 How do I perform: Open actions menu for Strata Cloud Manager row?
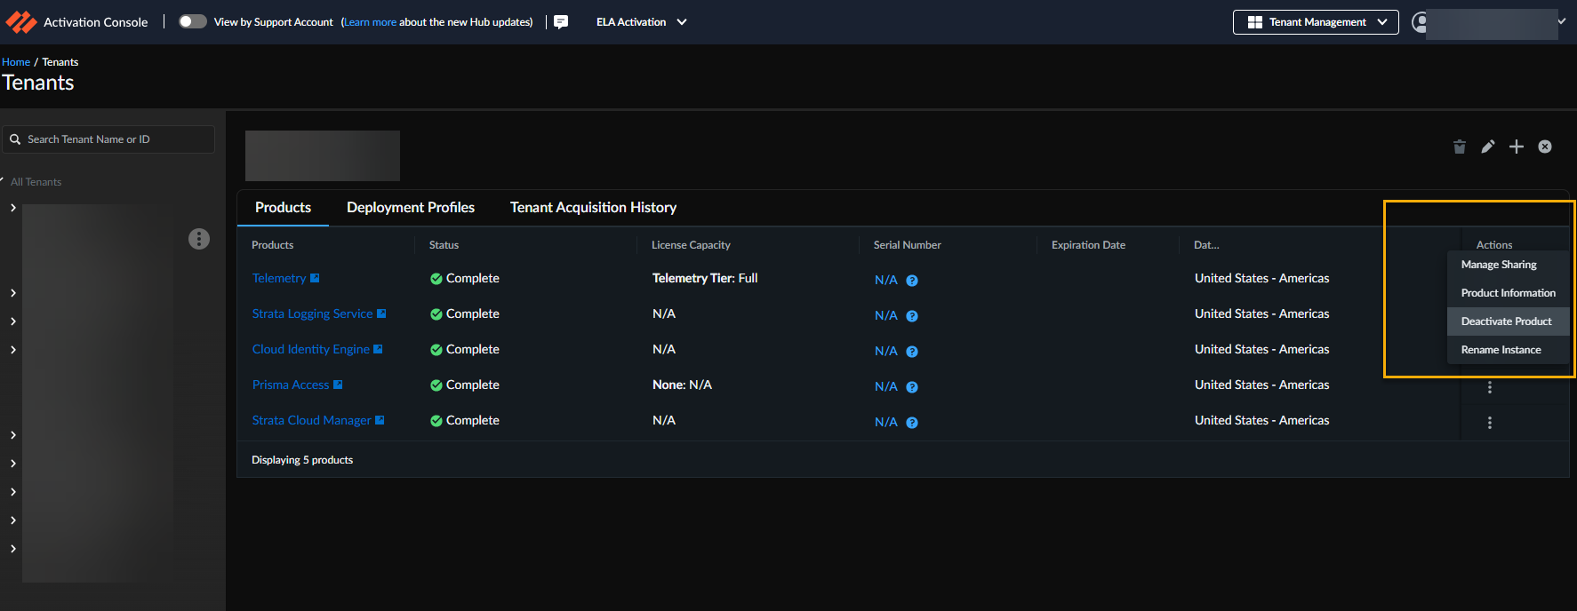coord(1490,423)
